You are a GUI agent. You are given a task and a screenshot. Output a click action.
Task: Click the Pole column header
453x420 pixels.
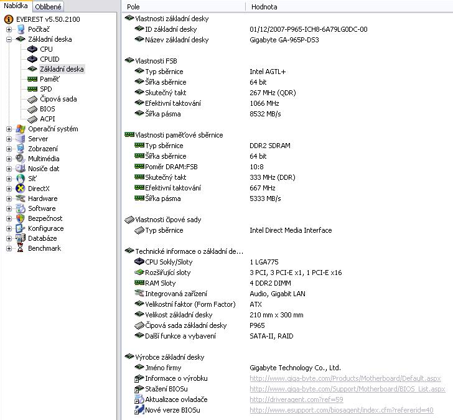[x=184, y=7]
